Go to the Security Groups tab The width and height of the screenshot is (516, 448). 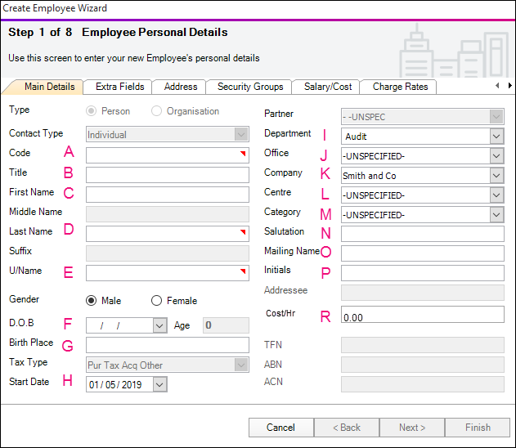pyautogui.click(x=250, y=87)
